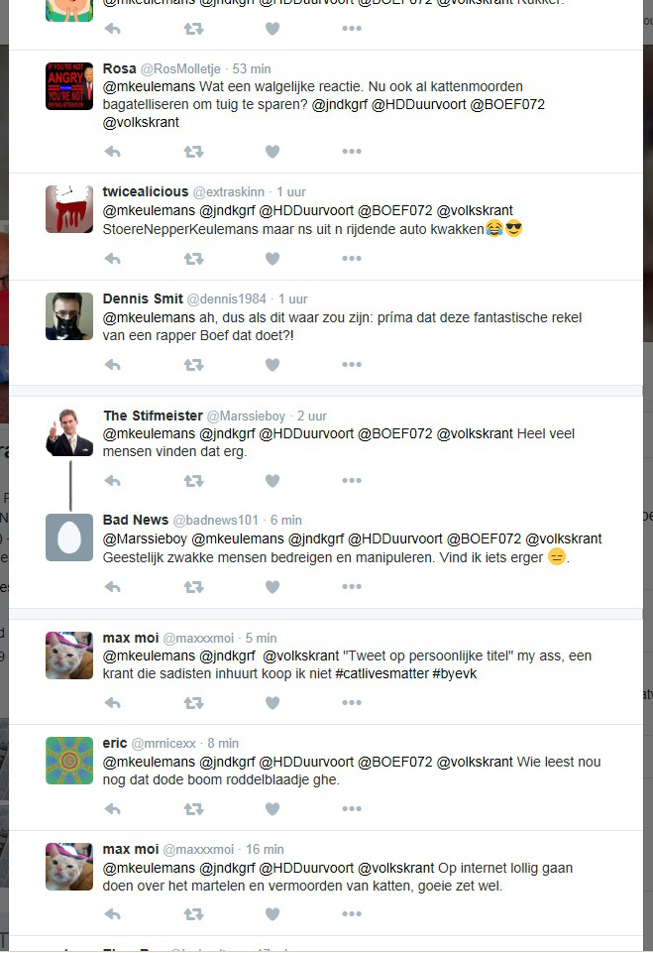Like Dennis Smit's tweet
Screen dimensions: 653x953
coord(272,365)
